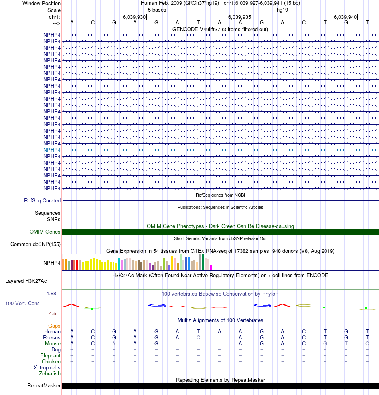This screenshot has width=379, height=395.
Task: Click the Common dbSNP(155) label
Action: (36, 244)
